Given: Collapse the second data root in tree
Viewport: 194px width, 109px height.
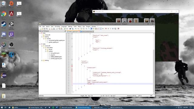Looking at the screenshot, I should (40, 44).
